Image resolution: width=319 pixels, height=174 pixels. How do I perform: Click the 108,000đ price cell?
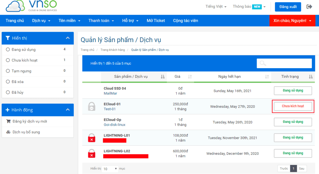click(x=180, y=135)
